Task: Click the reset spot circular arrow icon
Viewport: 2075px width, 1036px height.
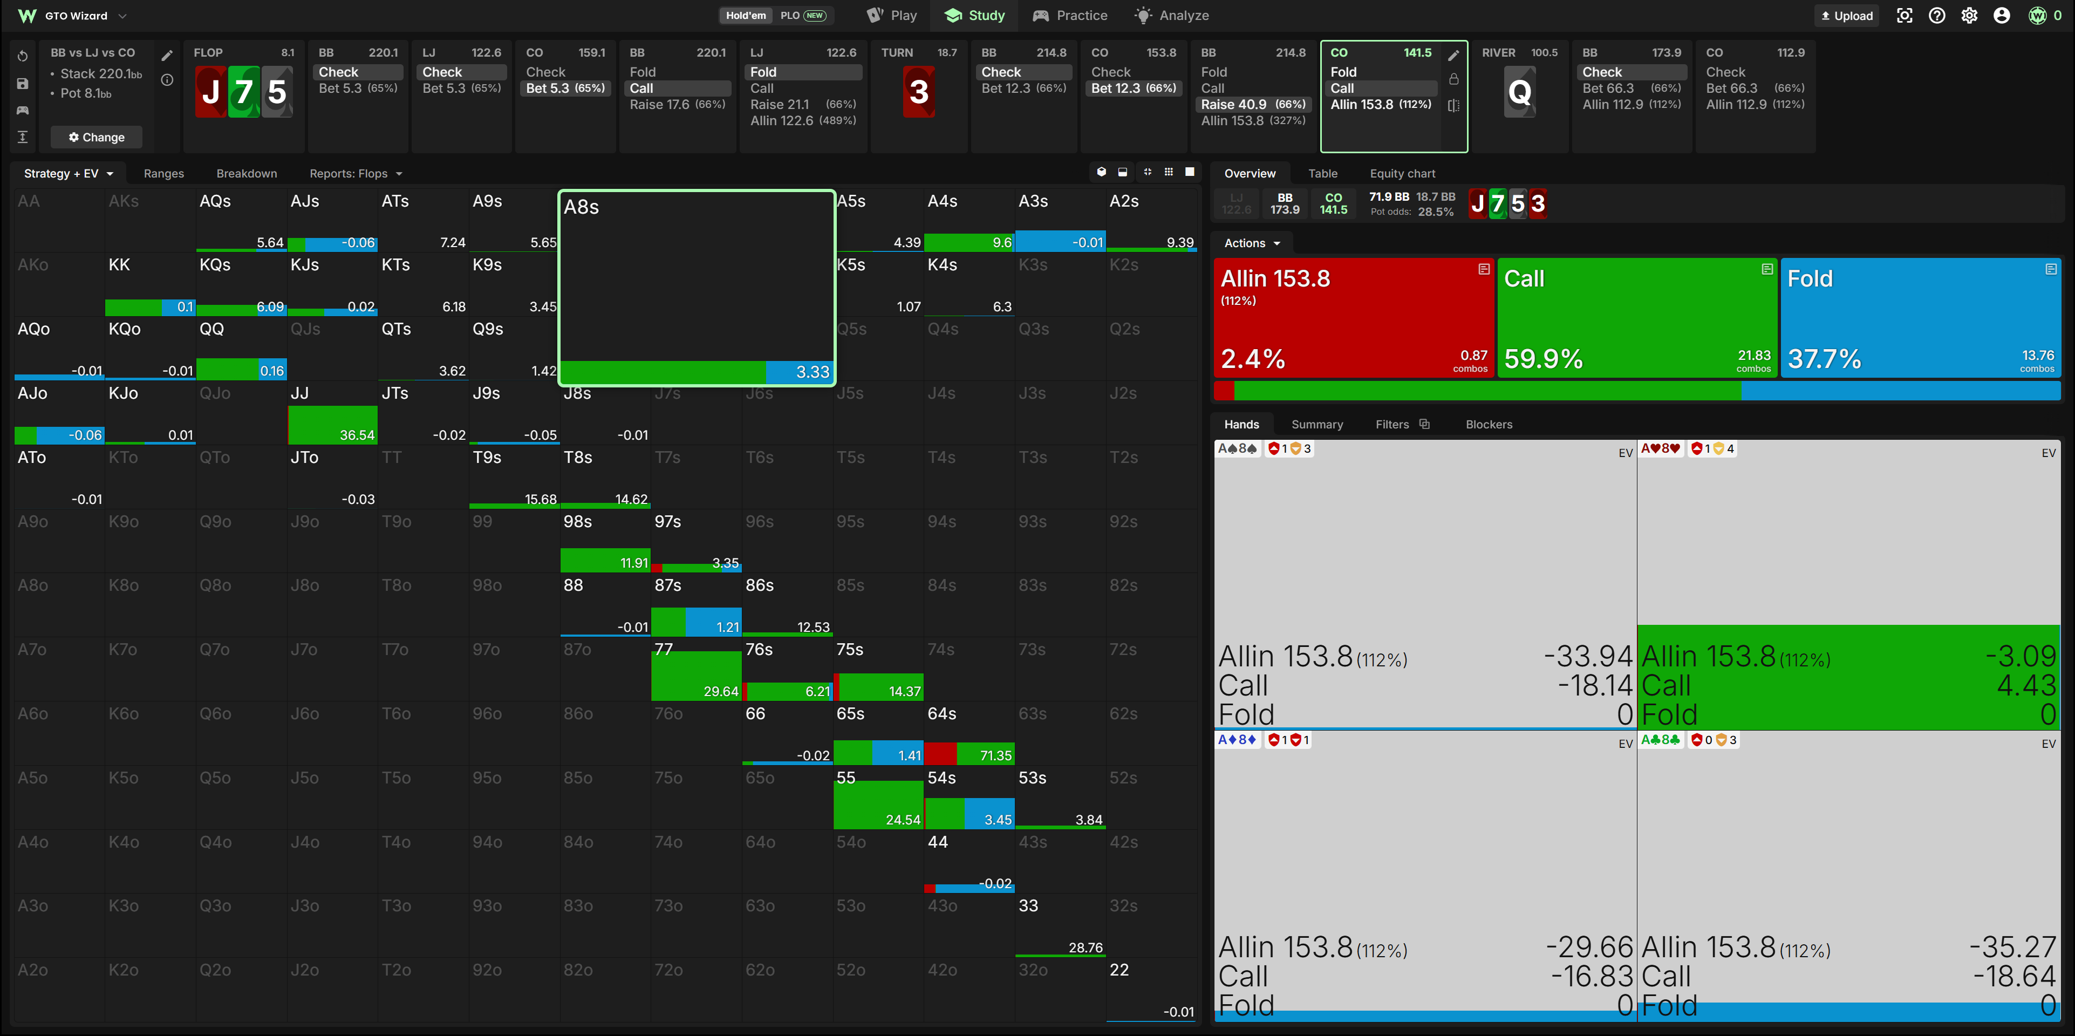Action: pyautogui.click(x=23, y=57)
